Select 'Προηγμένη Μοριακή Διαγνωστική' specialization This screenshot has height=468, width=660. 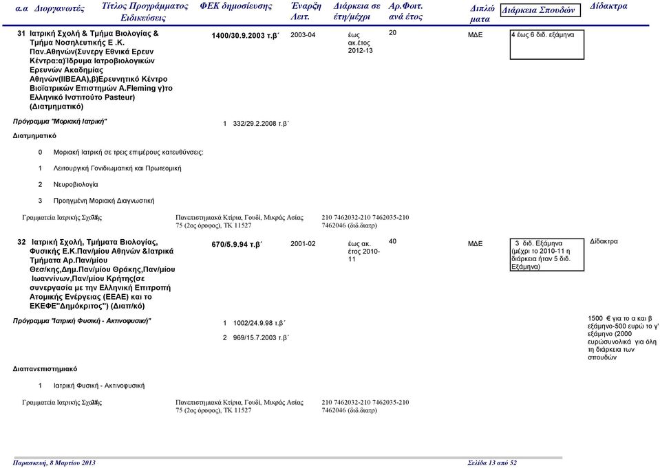coord(104,201)
